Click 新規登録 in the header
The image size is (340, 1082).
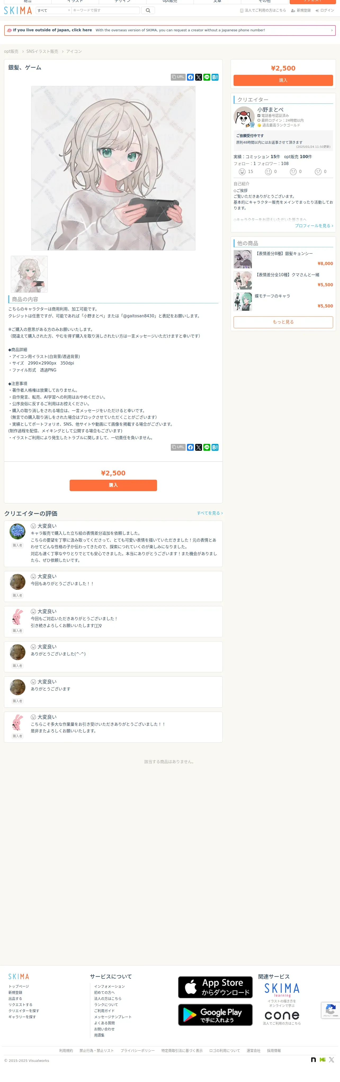(x=301, y=11)
